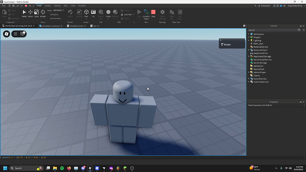Open the in-game hamburger menu
The image size is (306, 172).
[16, 34]
